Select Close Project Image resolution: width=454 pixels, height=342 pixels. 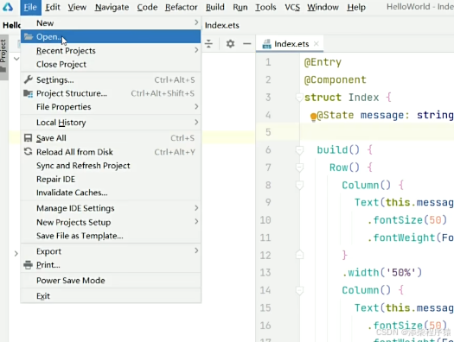tap(111, 64)
